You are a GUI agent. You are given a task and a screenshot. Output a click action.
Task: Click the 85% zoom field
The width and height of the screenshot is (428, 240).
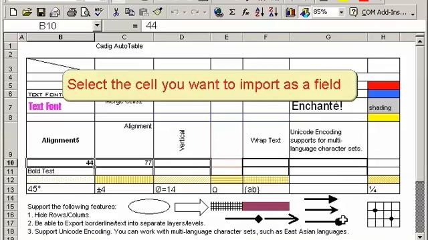click(x=325, y=12)
